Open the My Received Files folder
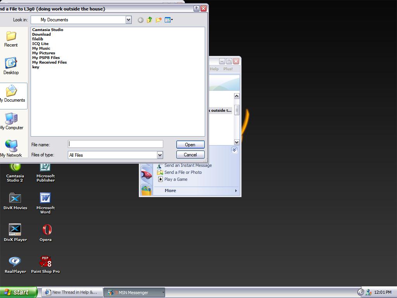 pos(49,62)
